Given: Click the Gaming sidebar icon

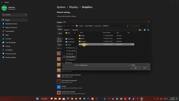Looking at the screenshot, I should (x=3, y=46).
